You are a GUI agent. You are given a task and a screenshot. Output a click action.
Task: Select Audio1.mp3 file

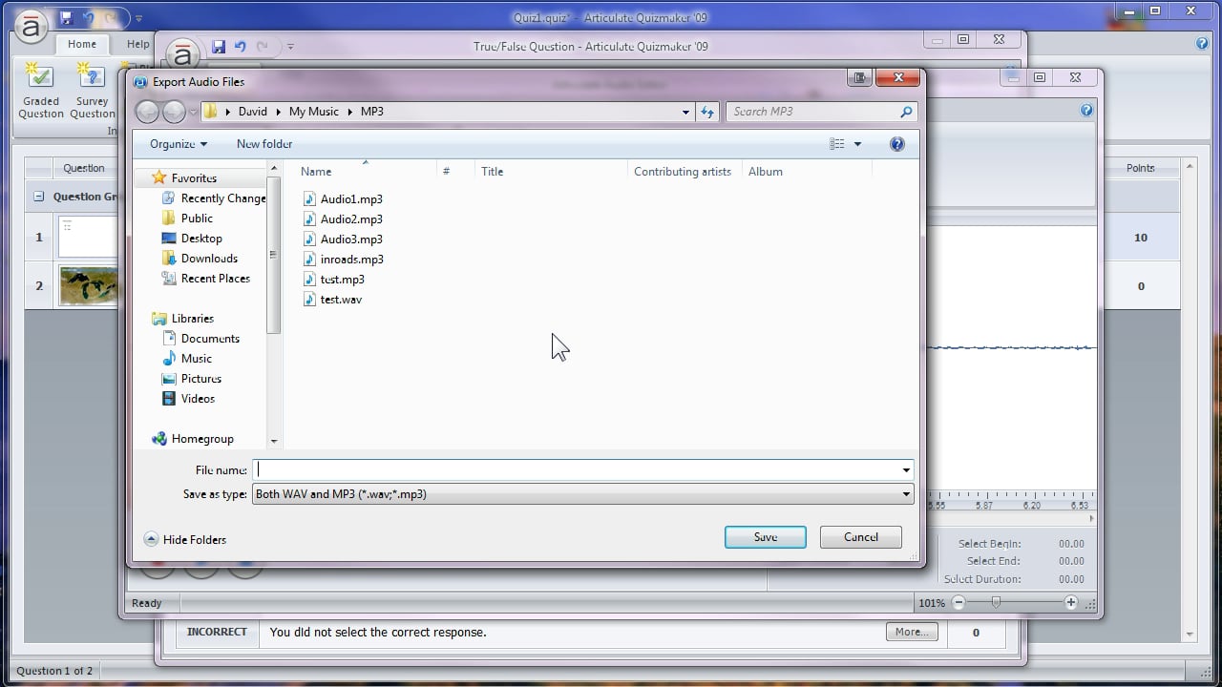[x=342, y=199]
